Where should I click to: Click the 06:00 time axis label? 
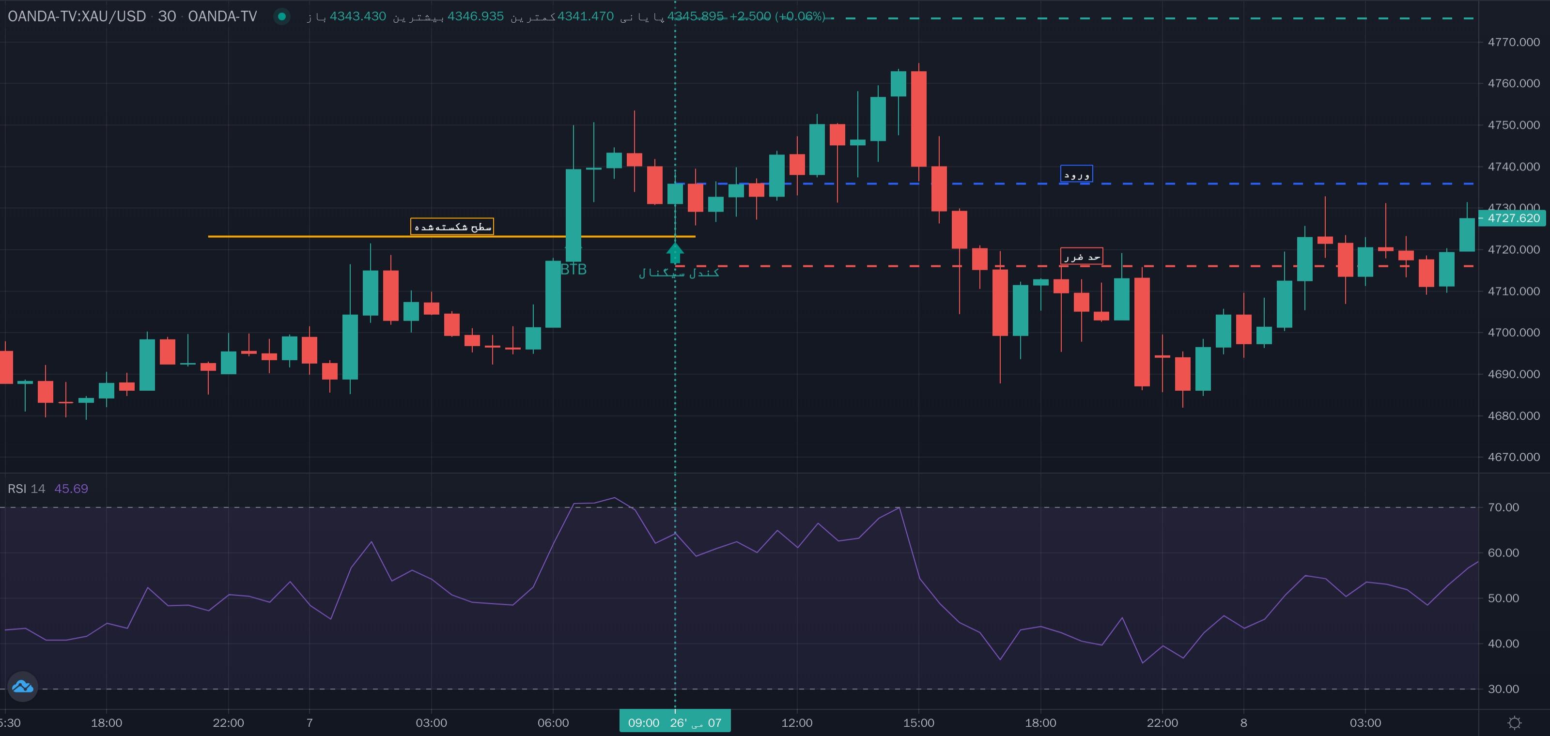(553, 722)
